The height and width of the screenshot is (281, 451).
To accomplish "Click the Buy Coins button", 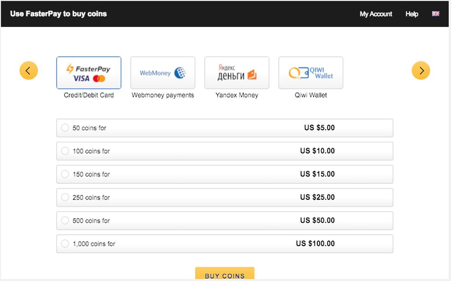I will 224,273.
